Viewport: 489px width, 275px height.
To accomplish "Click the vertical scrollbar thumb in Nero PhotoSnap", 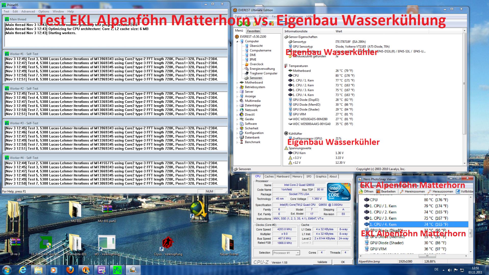I will click(x=470, y=233).
